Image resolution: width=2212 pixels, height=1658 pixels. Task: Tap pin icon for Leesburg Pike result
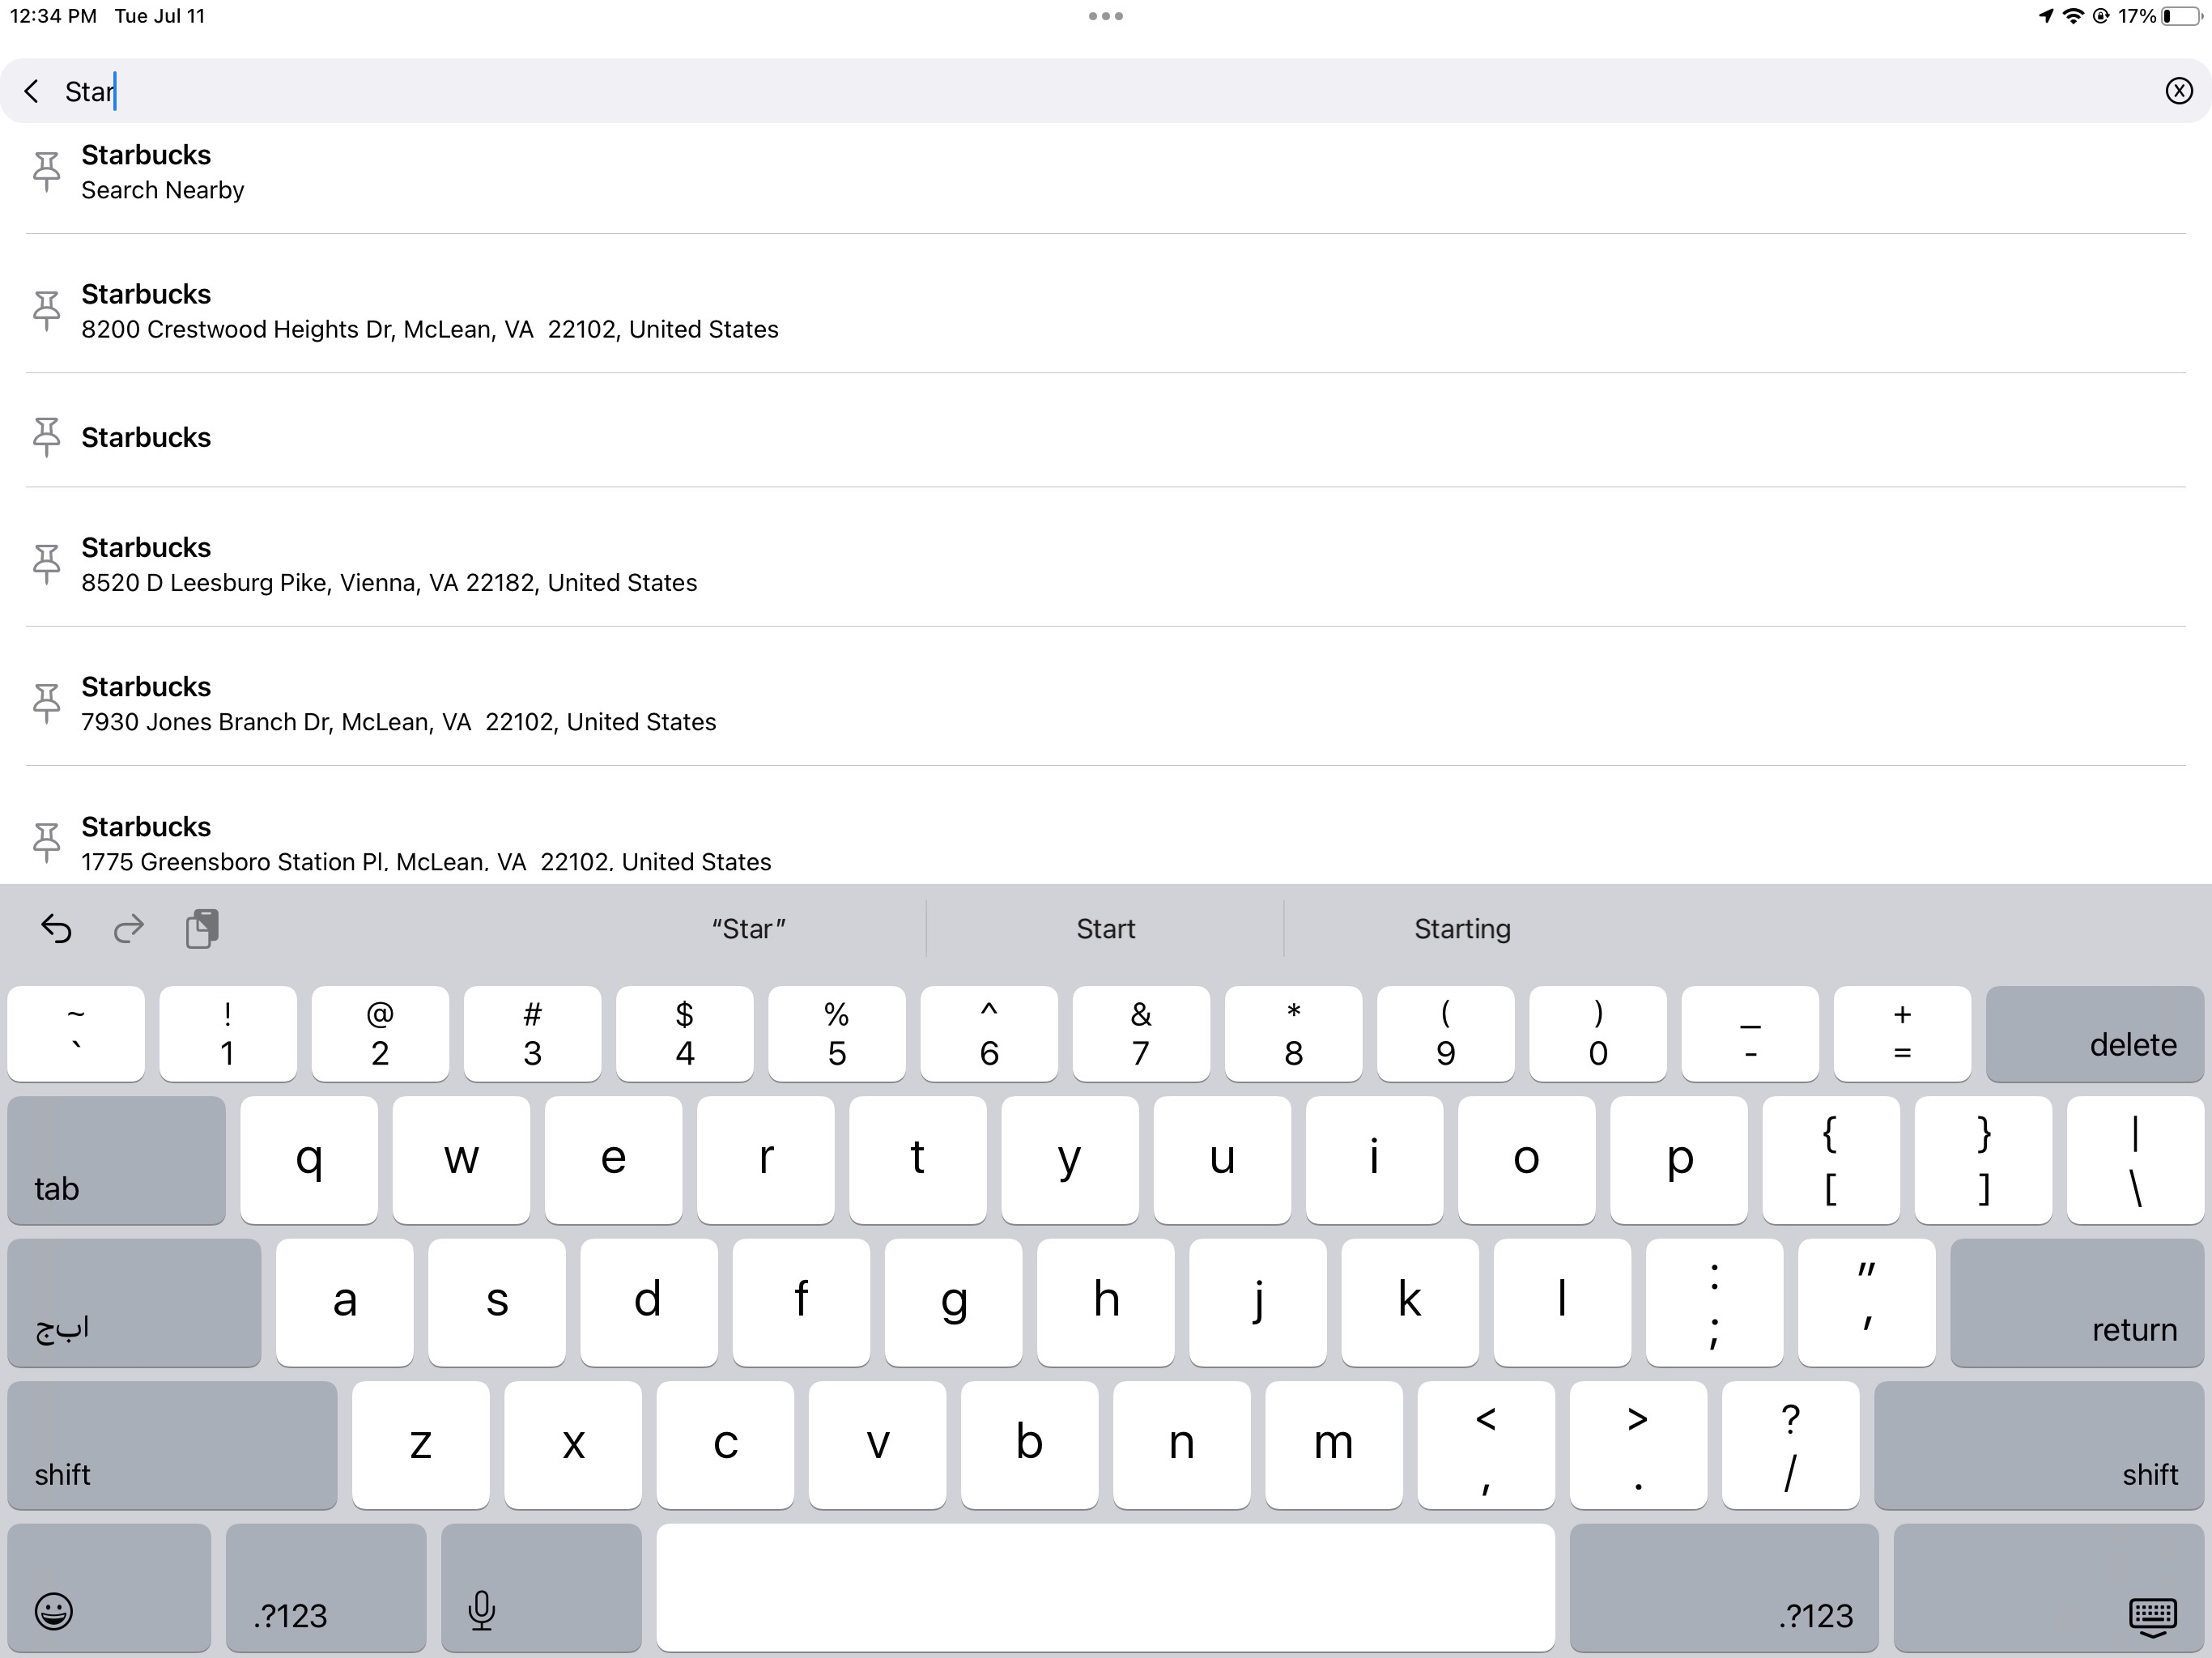coord(46,564)
